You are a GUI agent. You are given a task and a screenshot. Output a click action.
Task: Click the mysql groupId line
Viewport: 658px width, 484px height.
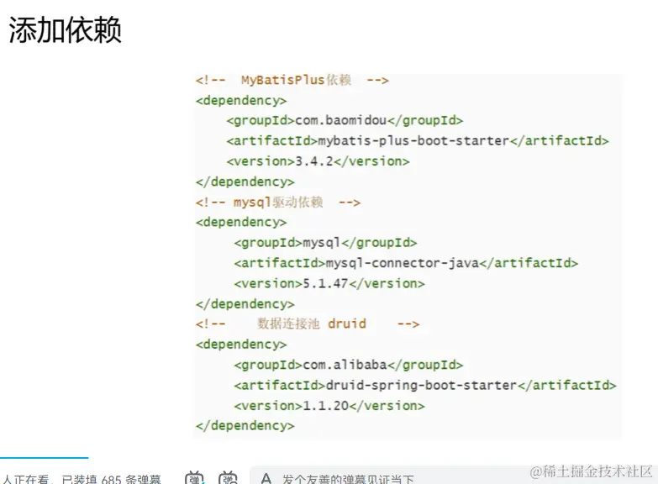(325, 243)
